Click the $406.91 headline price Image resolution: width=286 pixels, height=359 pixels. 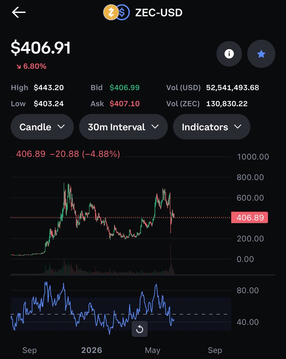pyautogui.click(x=41, y=48)
